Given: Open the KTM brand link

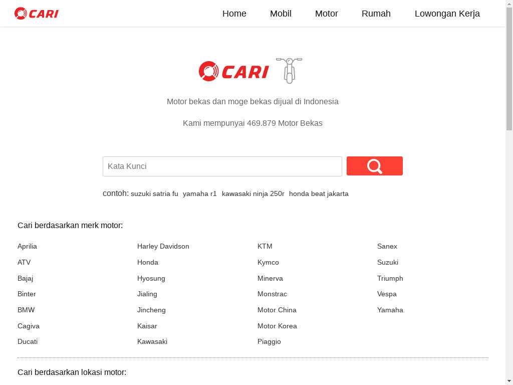Looking at the screenshot, I should point(265,246).
